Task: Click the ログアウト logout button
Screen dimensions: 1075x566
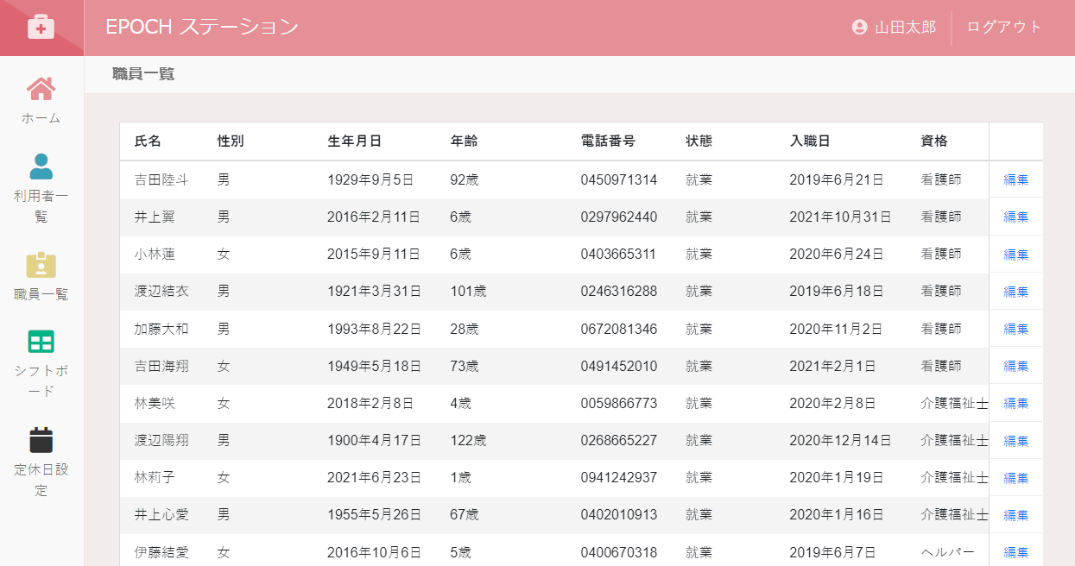Action: [x=1004, y=27]
